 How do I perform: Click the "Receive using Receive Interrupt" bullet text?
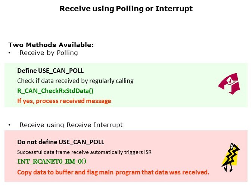[71, 124]
